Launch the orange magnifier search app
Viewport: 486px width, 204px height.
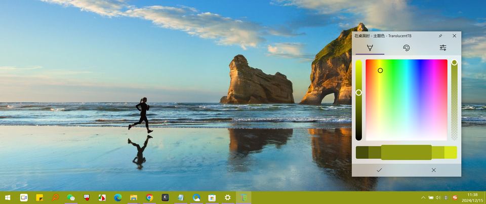[55, 197]
